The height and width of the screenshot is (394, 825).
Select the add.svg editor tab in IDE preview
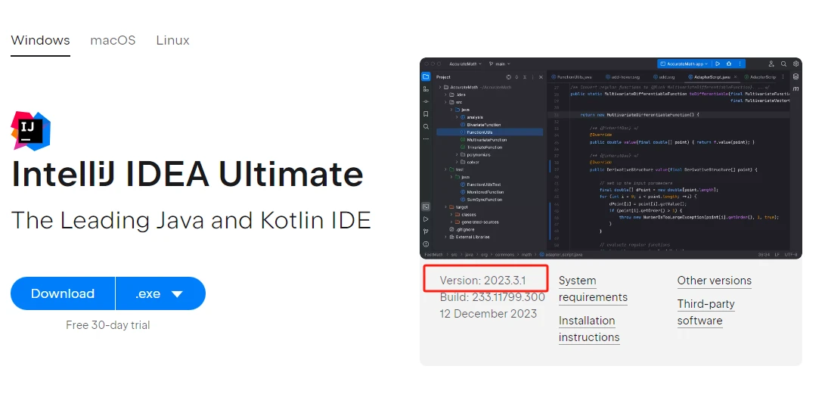tap(664, 77)
